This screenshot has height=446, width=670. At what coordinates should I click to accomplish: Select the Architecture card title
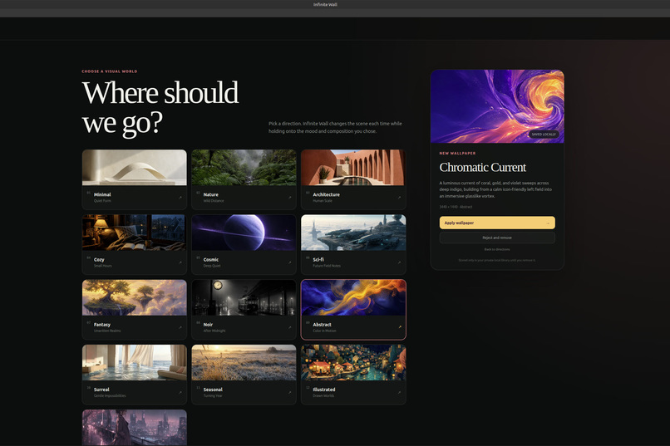pyautogui.click(x=326, y=194)
